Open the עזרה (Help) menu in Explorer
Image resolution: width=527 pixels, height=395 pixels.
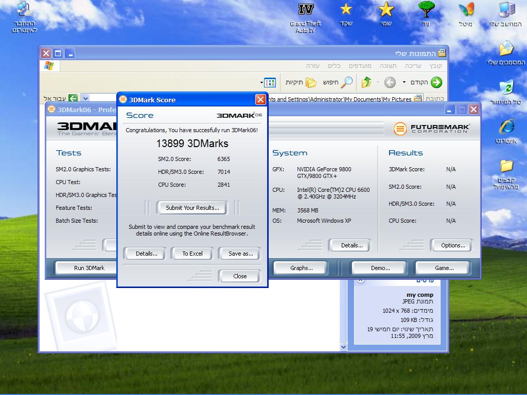312,66
